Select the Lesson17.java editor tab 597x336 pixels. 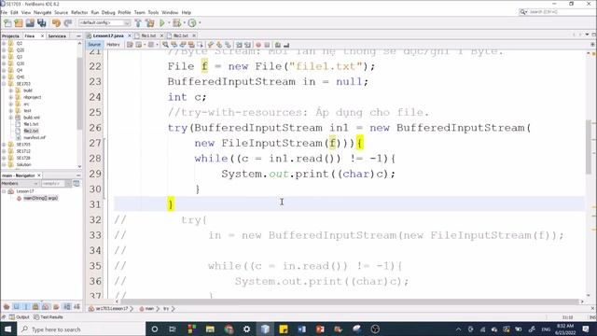pos(108,35)
